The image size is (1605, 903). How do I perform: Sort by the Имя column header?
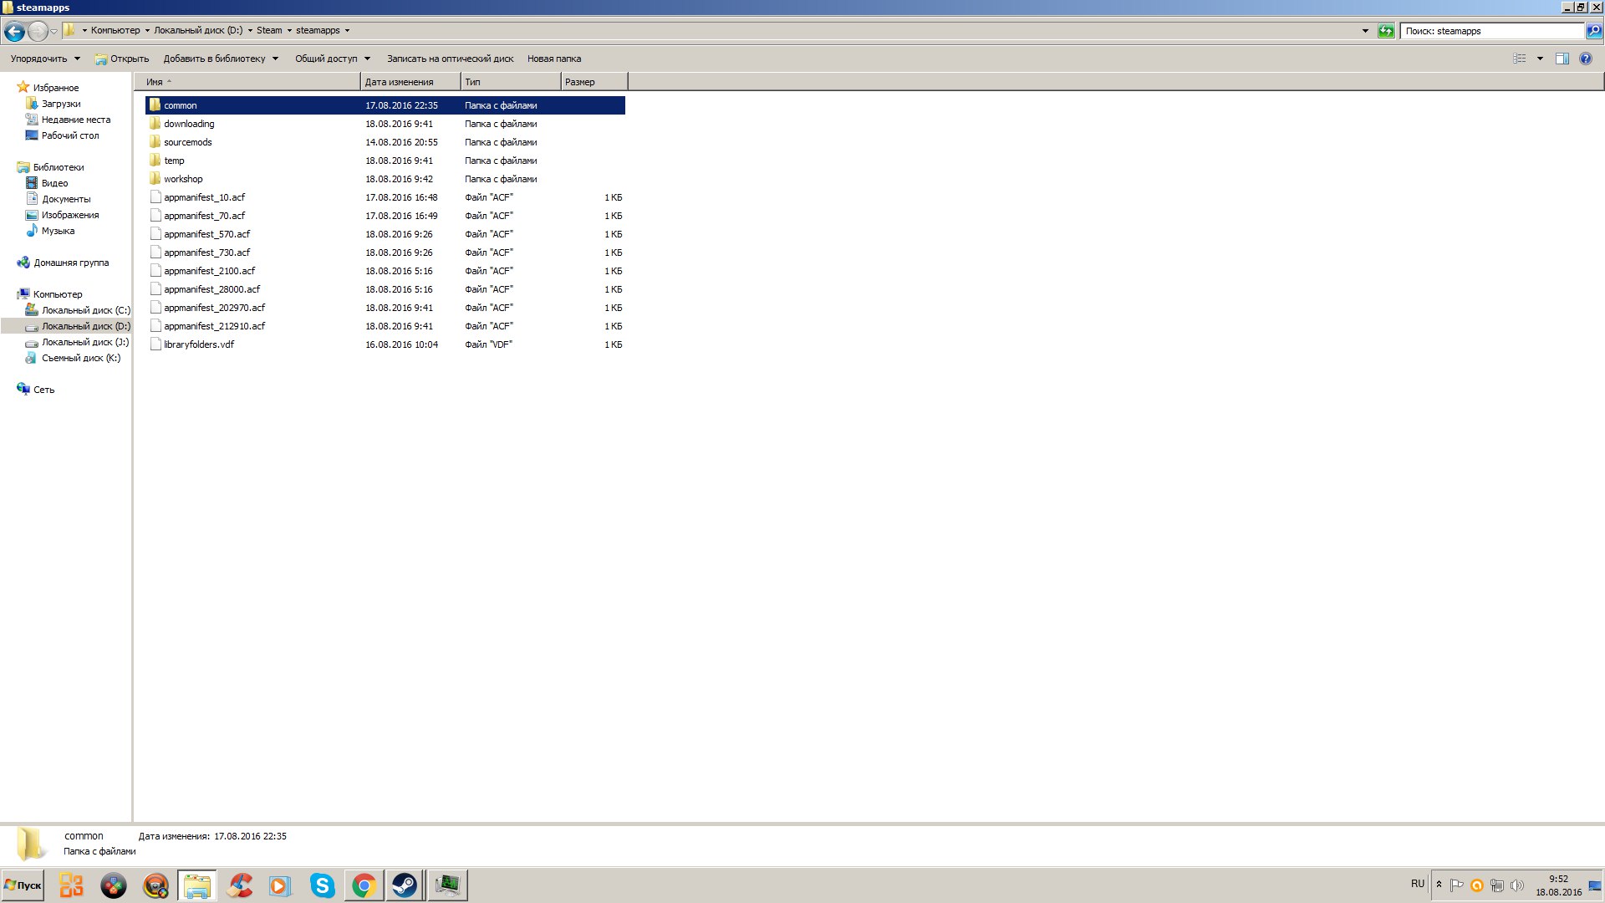tap(247, 82)
